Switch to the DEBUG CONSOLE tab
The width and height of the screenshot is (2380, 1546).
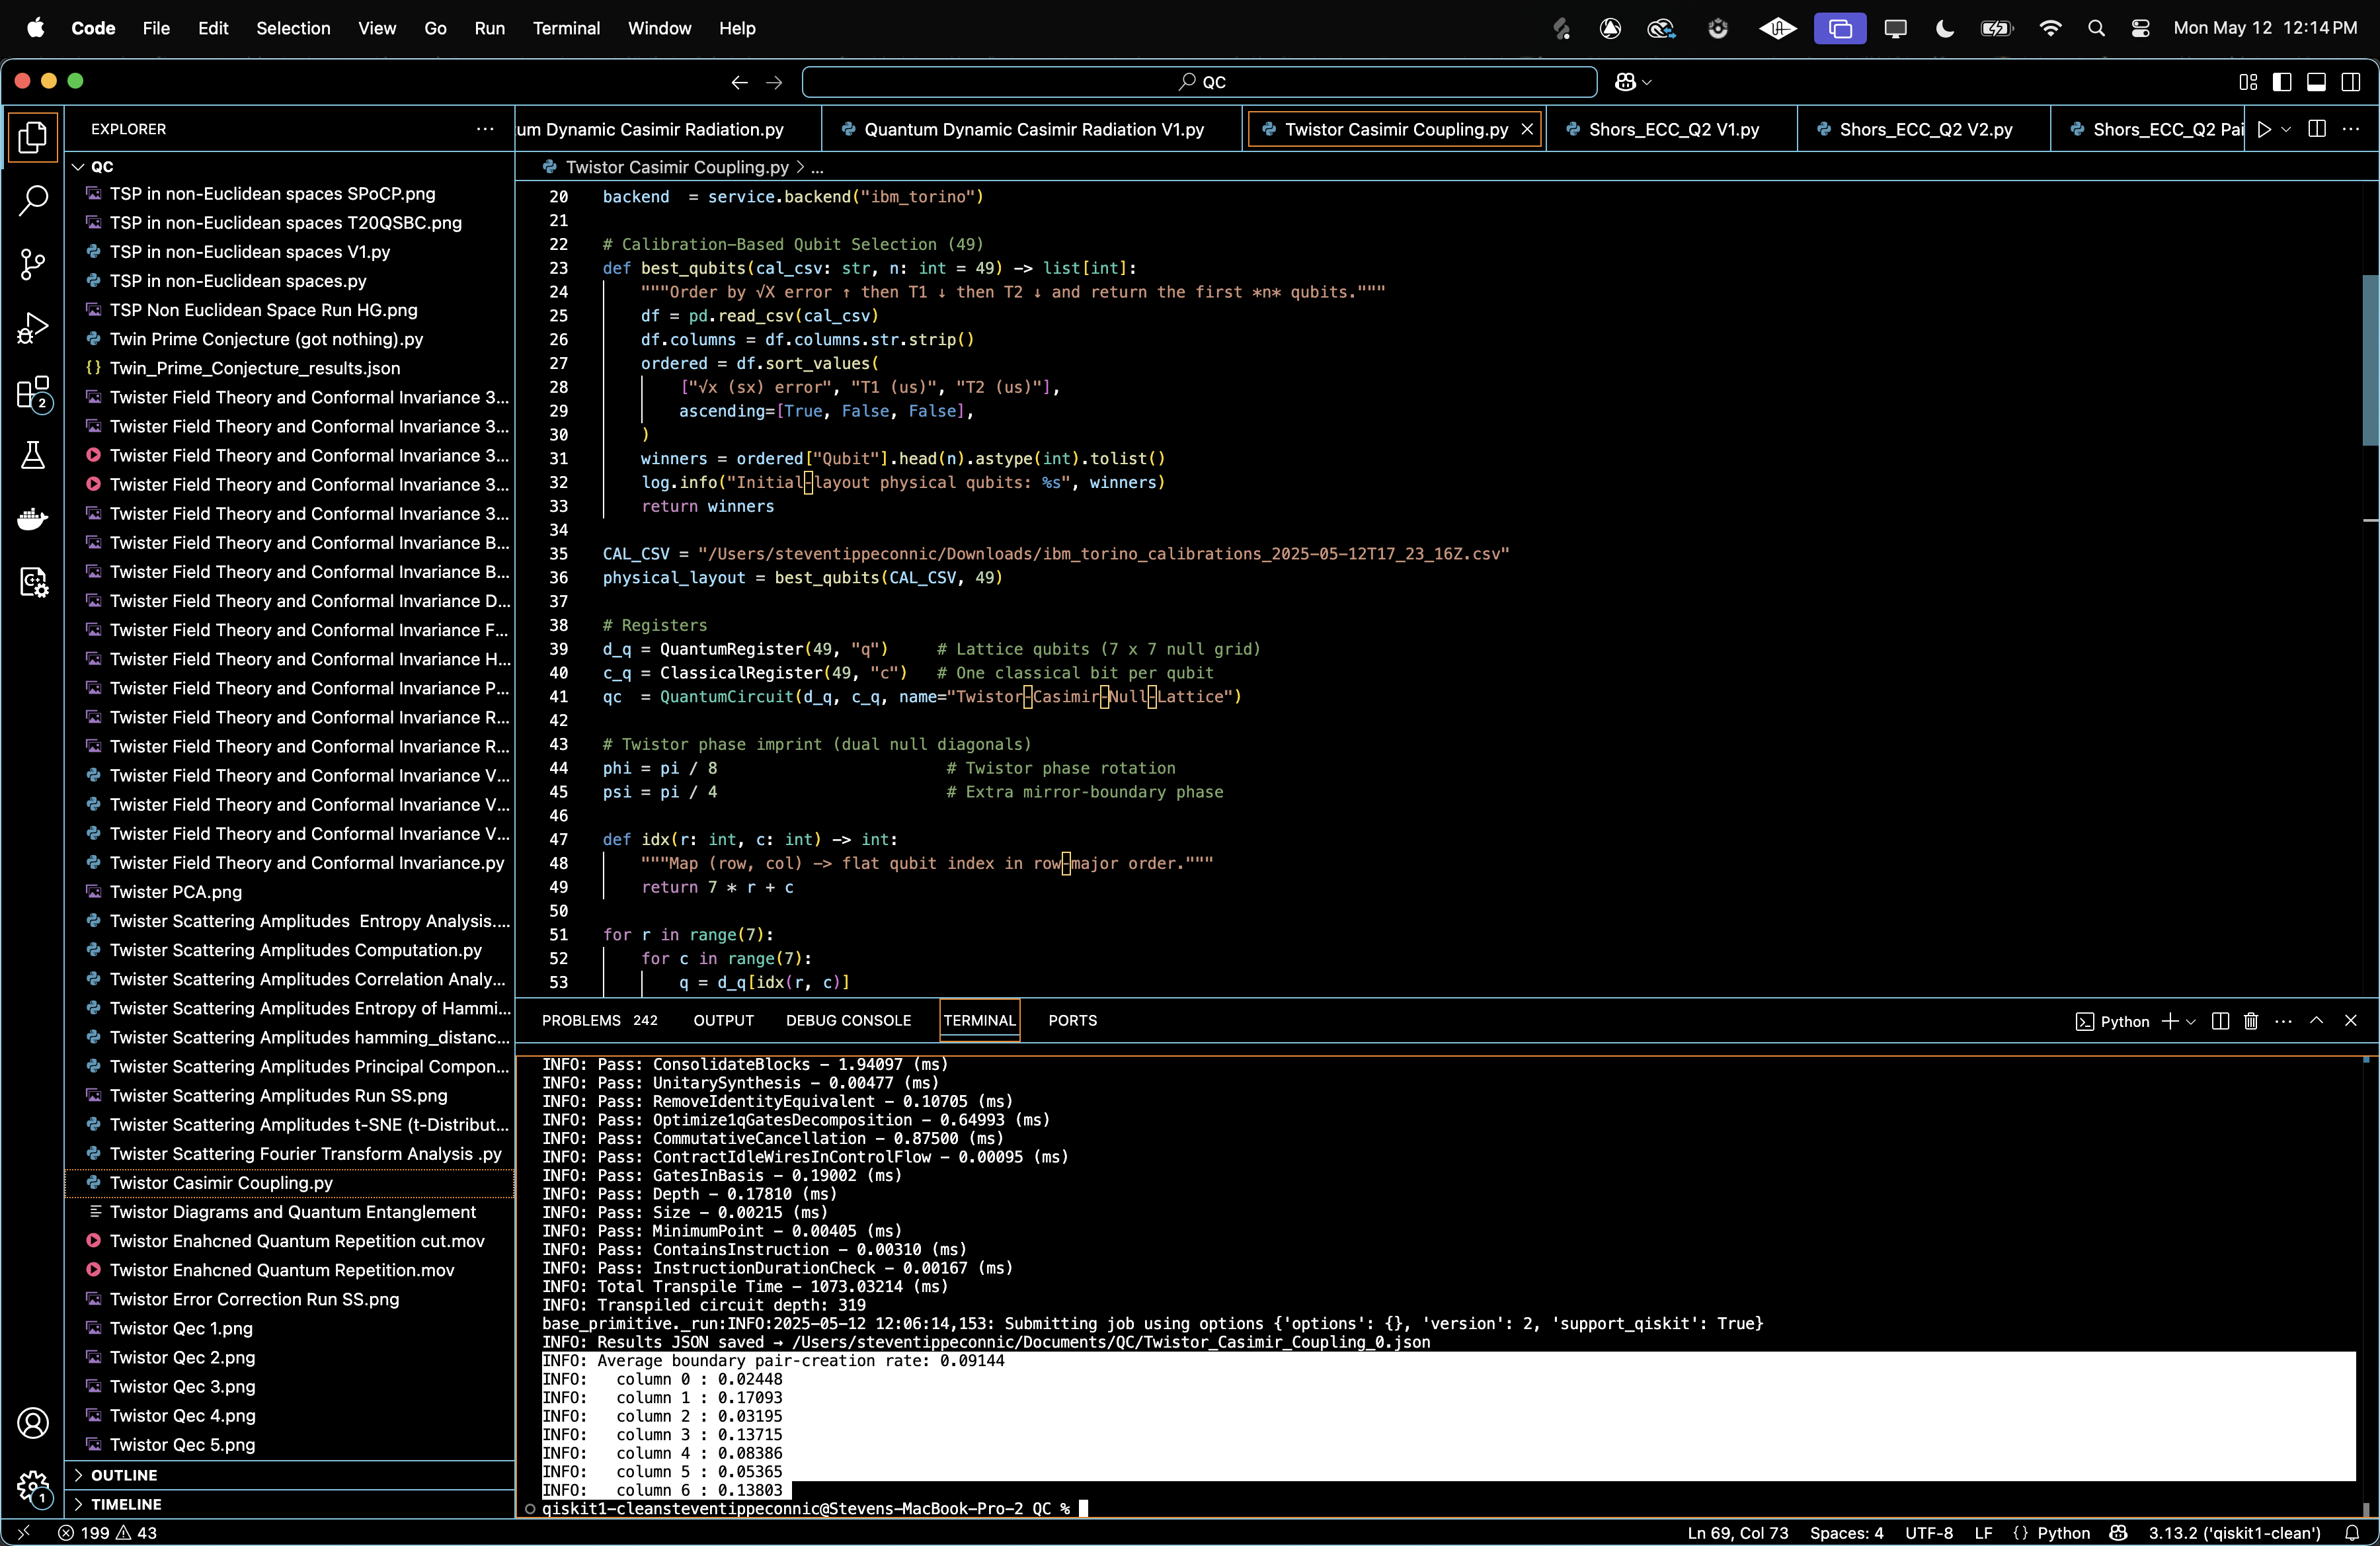coord(848,1020)
